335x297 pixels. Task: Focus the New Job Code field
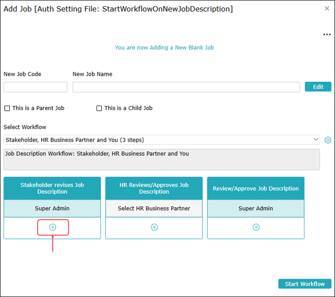[x=36, y=87]
